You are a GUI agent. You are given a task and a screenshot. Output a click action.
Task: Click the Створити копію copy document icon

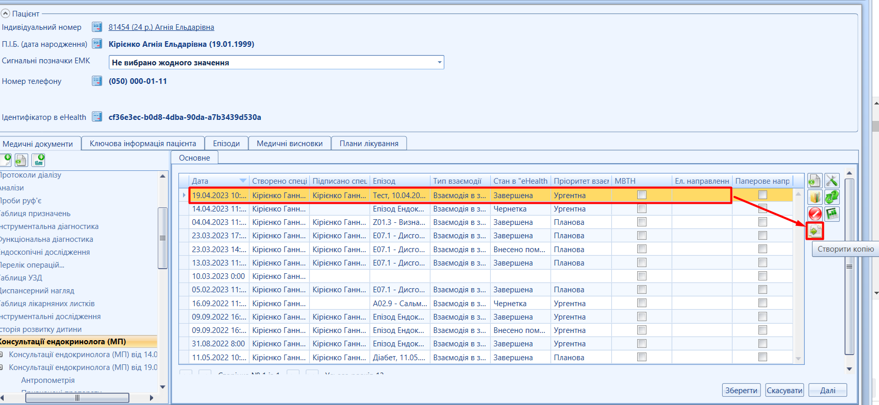click(815, 231)
